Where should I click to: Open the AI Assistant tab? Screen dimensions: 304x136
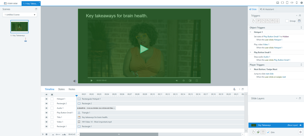pos(267,9)
